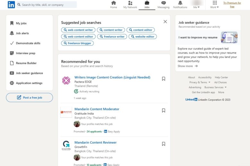The image size is (250, 166).
Task: Save the Writers Image Content Creation job
Action: coord(163,79)
